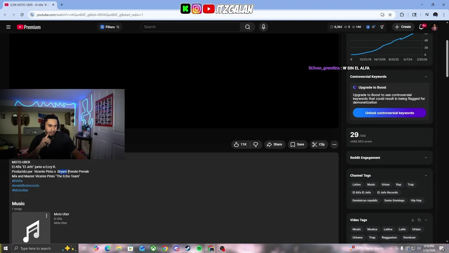Select the Dembow video tag

coord(409,238)
